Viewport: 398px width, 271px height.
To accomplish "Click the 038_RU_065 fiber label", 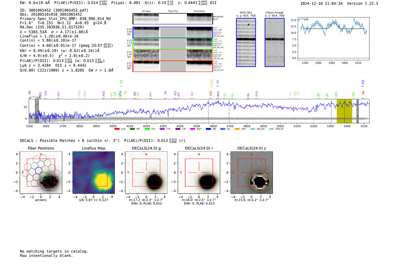I will coord(218,70).
